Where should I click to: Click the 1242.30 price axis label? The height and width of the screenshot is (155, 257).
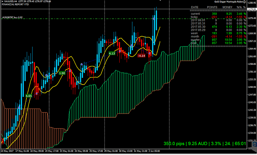[252, 110]
